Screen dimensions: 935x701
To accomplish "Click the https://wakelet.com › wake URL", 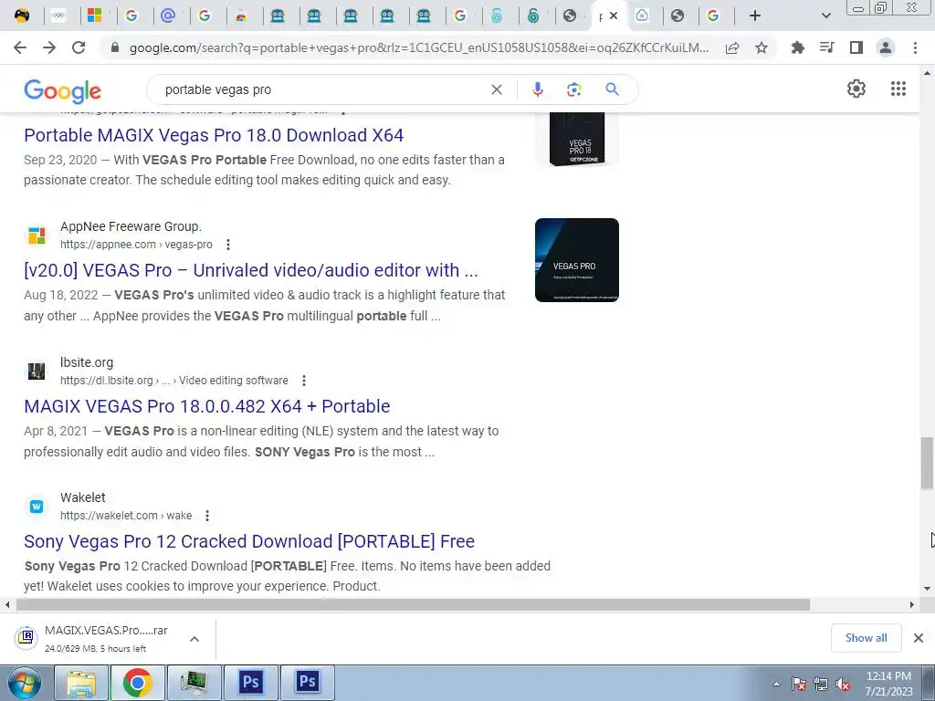I will pos(126,516).
